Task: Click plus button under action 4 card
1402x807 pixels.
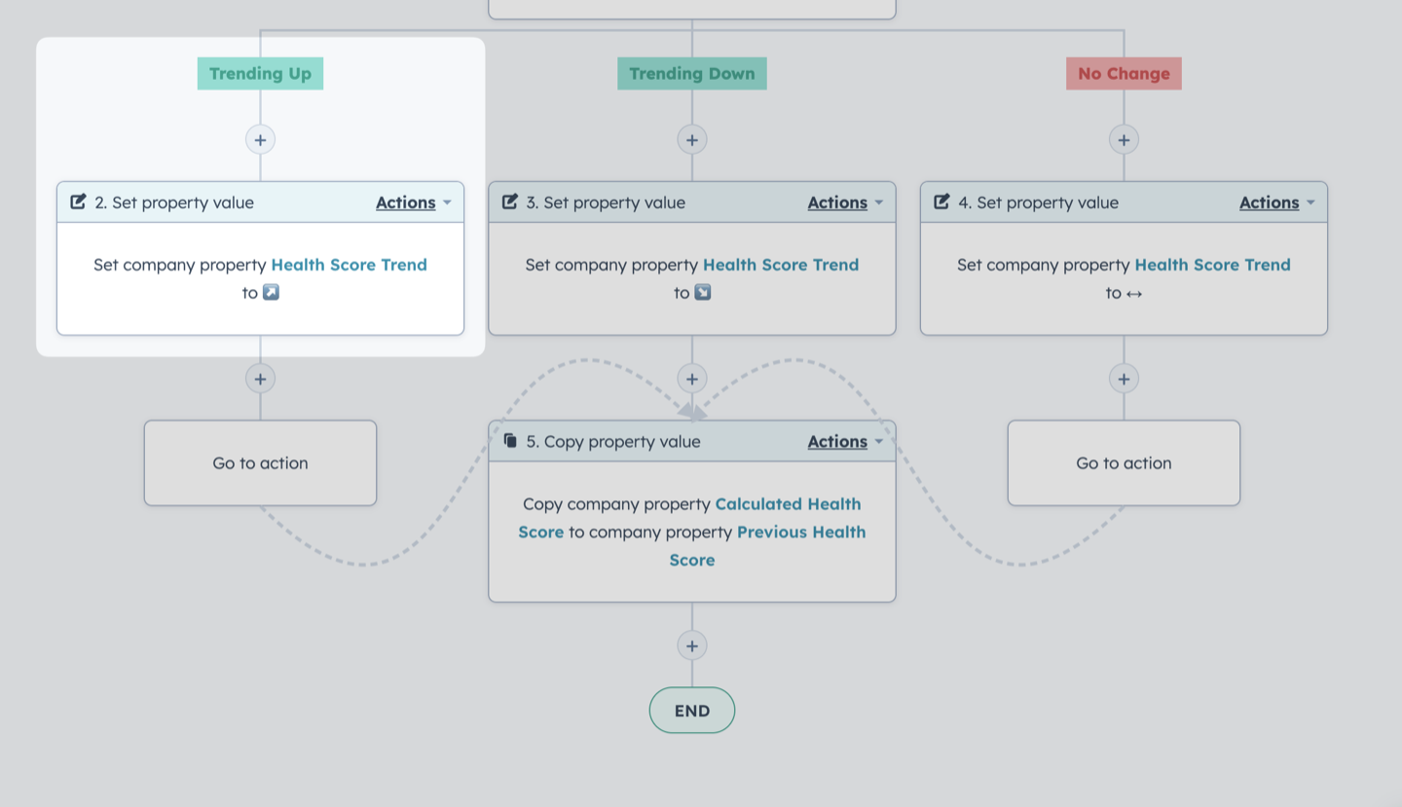Action: tap(1124, 379)
